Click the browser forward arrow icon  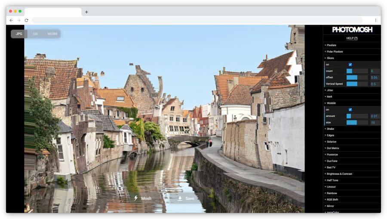[18, 20]
